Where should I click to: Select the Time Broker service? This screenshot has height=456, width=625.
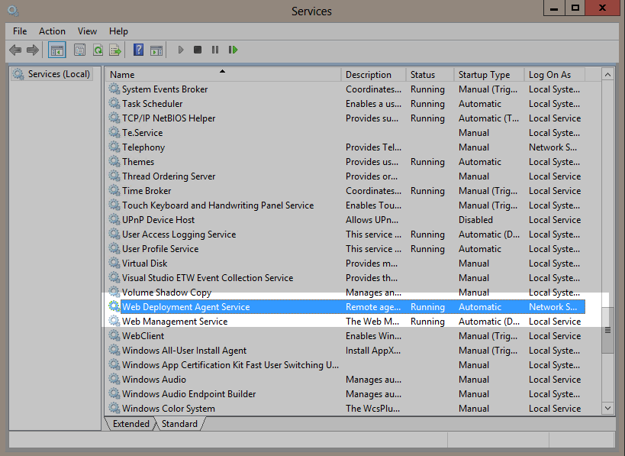tap(346, 191)
